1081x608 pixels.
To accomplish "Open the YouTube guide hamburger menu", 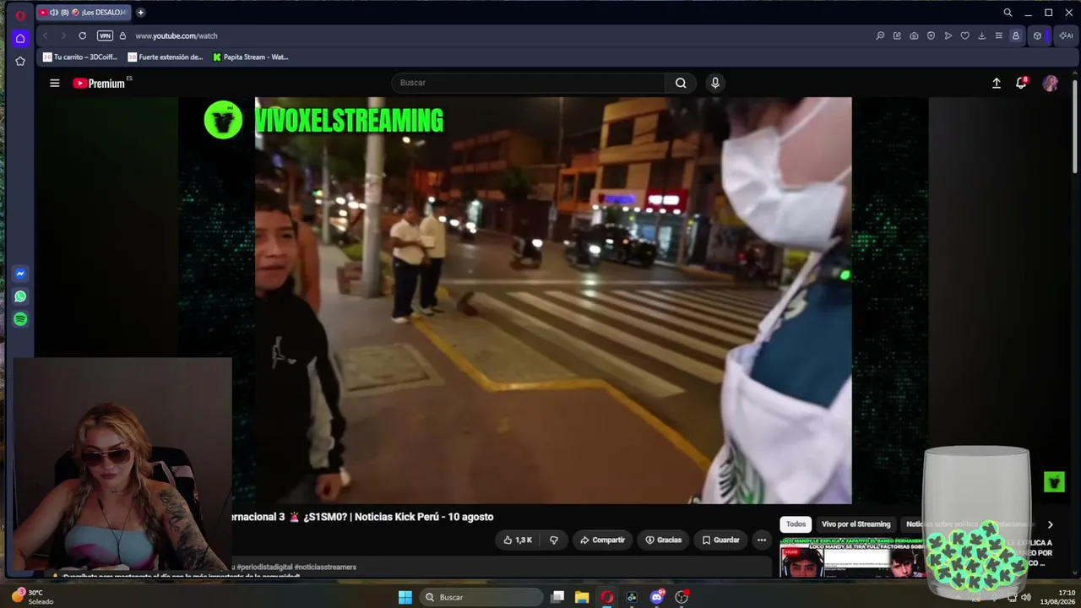I will 55,83.
